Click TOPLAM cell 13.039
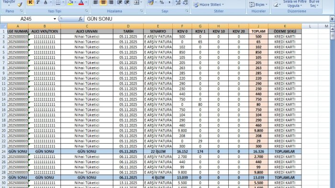 point(258,178)
